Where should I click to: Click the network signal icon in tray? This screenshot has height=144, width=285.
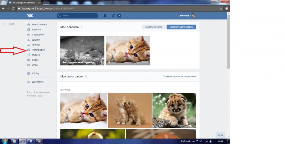207,141
